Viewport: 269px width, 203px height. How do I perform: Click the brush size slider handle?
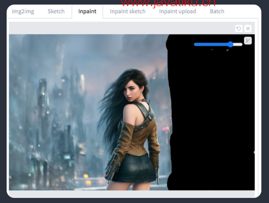click(231, 45)
